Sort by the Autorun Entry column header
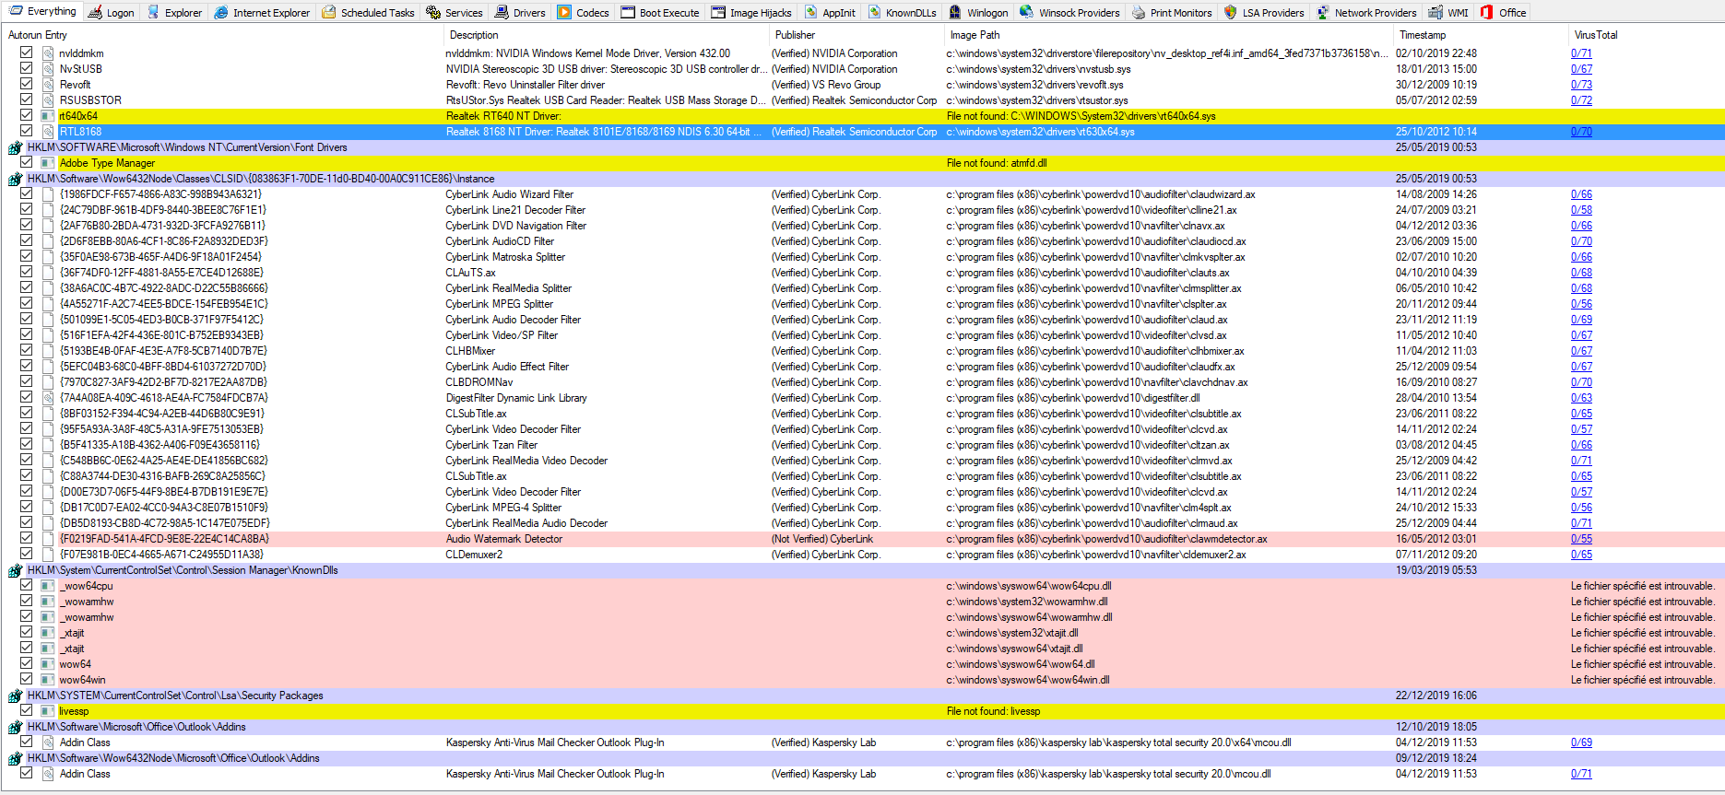This screenshot has height=795, width=1725. (x=223, y=35)
